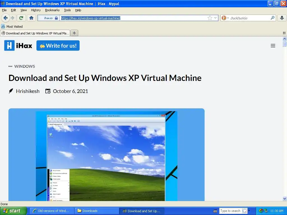Click the search magnifier icon
Screen dimensions: 287x215
coord(272,18)
